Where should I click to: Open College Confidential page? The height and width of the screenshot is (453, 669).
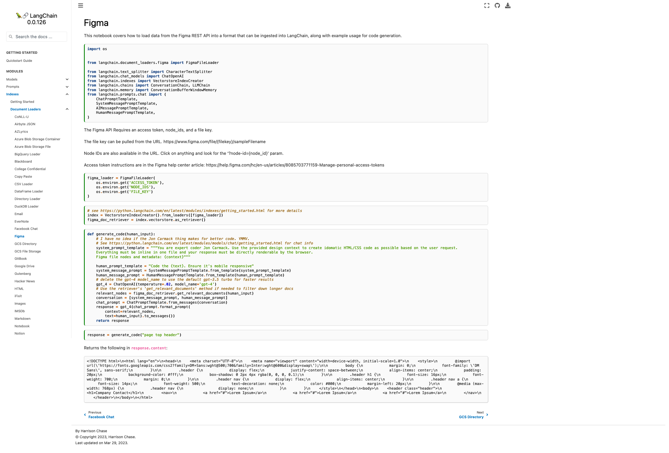pos(30,169)
